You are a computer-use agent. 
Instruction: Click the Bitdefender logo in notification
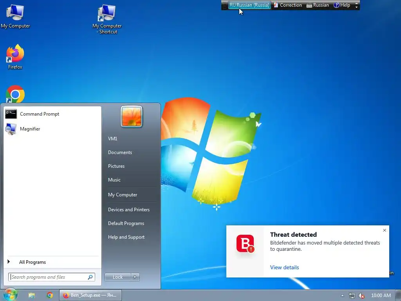pyautogui.click(x=245, y=243)
